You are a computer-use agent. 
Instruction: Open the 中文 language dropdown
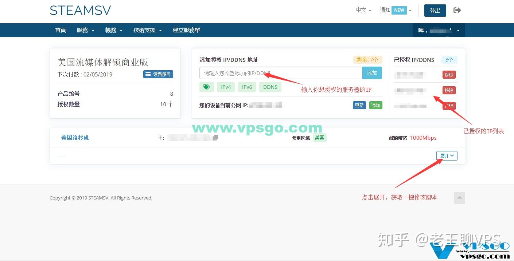coord(363,10)
